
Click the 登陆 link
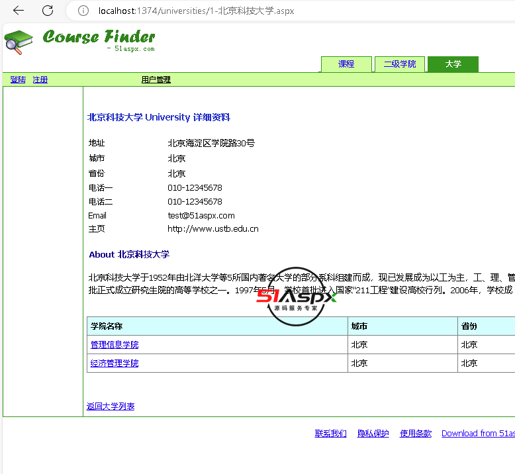pos(18,79)
